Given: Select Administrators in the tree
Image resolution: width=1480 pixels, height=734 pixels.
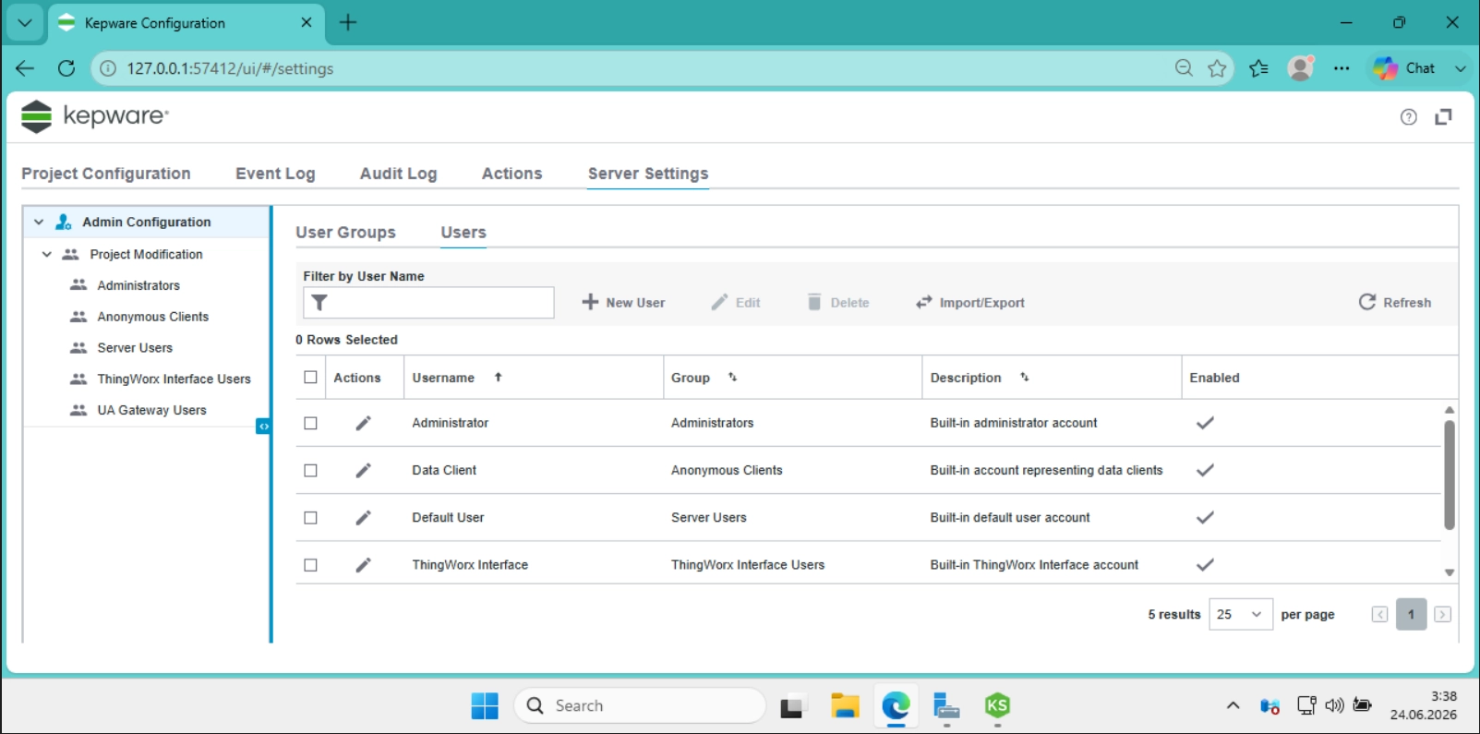Looking at the screenshot, I should coord(138,285).
